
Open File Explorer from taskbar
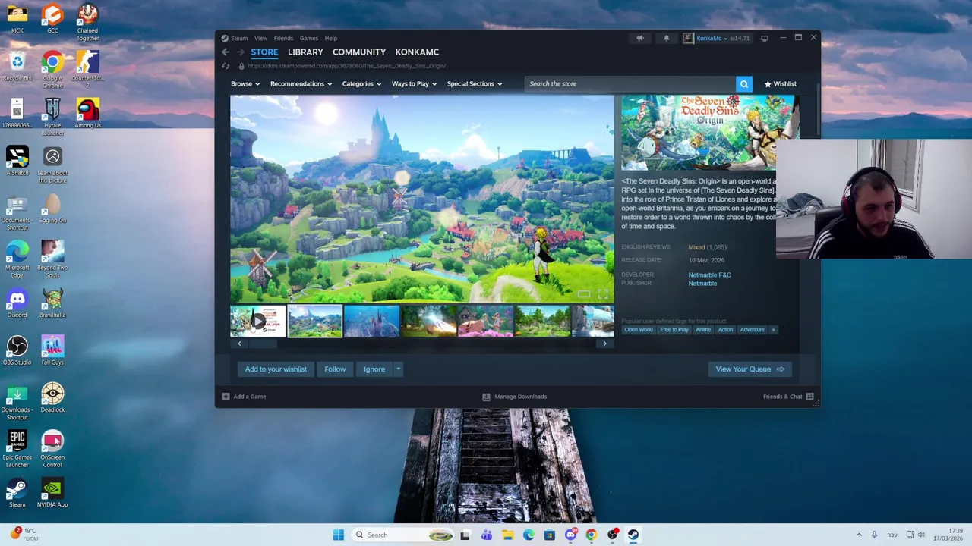coord(508,535)
